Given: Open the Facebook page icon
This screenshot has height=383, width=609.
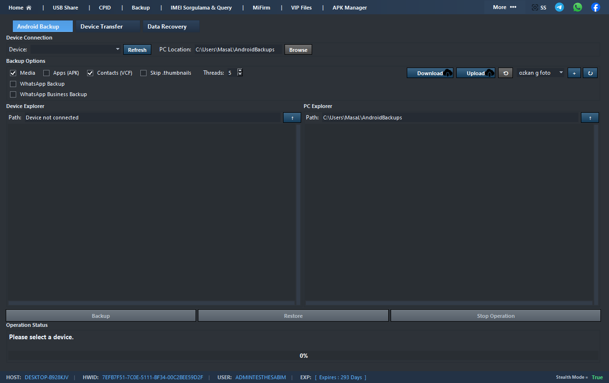Looking at the screenshot, I should (595, 7).
